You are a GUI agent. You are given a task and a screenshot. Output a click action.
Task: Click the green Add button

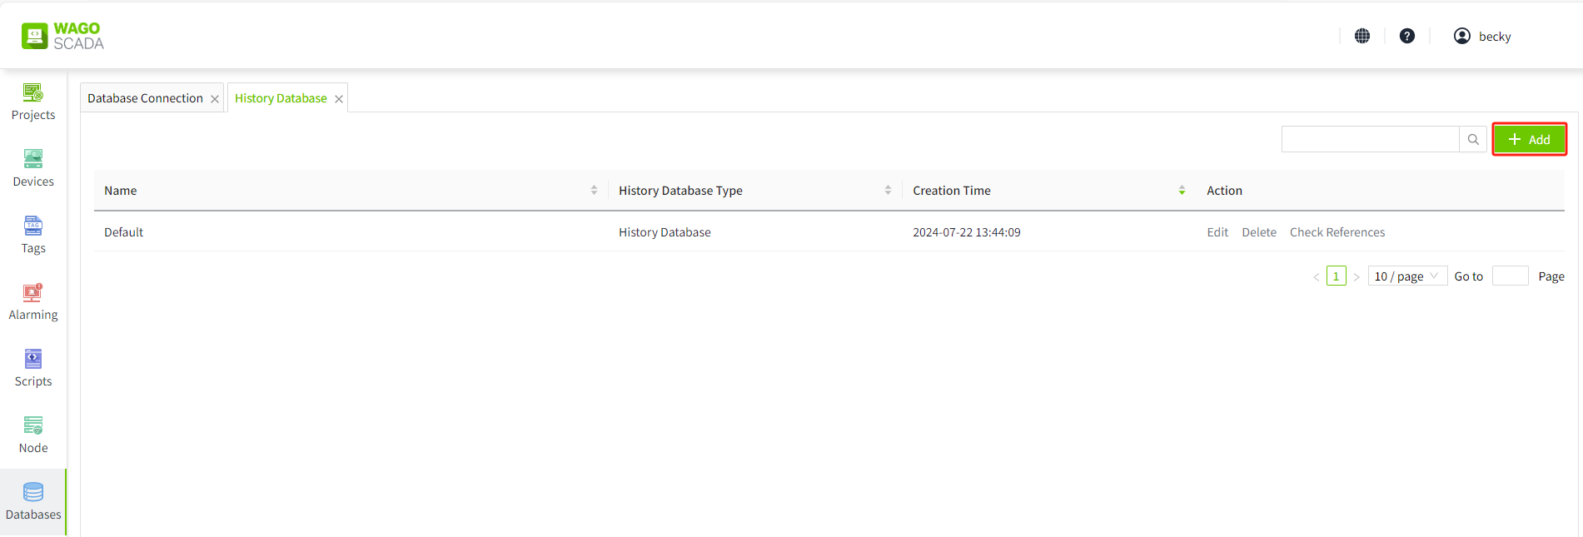point(1529,140)
